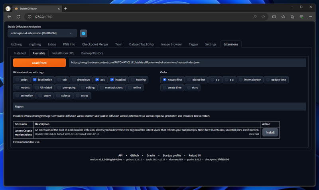Viewport: 319px width, 190px height.
Task: Click the refresh checkpoint list icon
Action: 83,33
